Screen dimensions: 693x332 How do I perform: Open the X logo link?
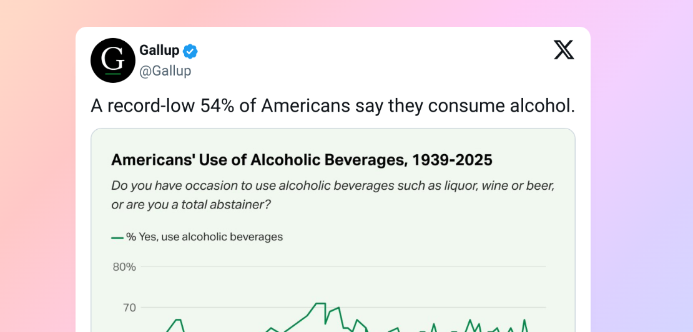564,49
